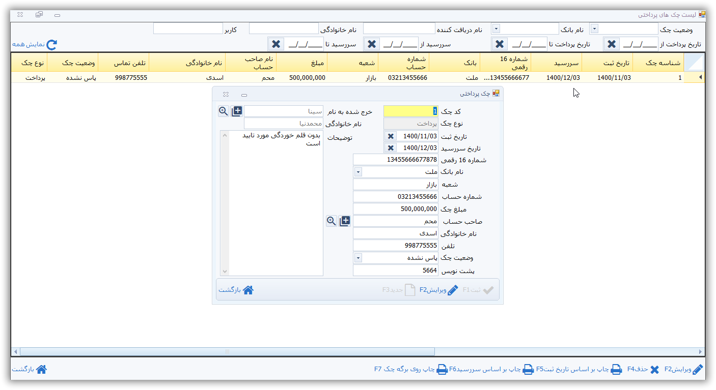Open نام بانک dropdown in check dialog
This screenshot has width=716, height=390.
coord(358,172)
